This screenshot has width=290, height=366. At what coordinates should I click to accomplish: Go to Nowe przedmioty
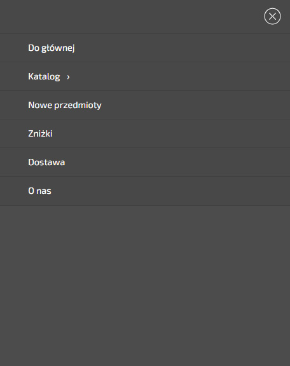[65, 105]
